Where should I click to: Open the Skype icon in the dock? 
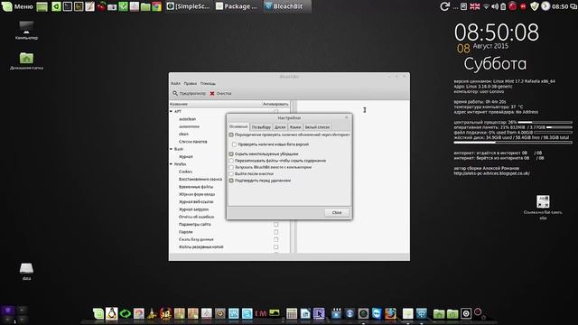pos(247,313)
